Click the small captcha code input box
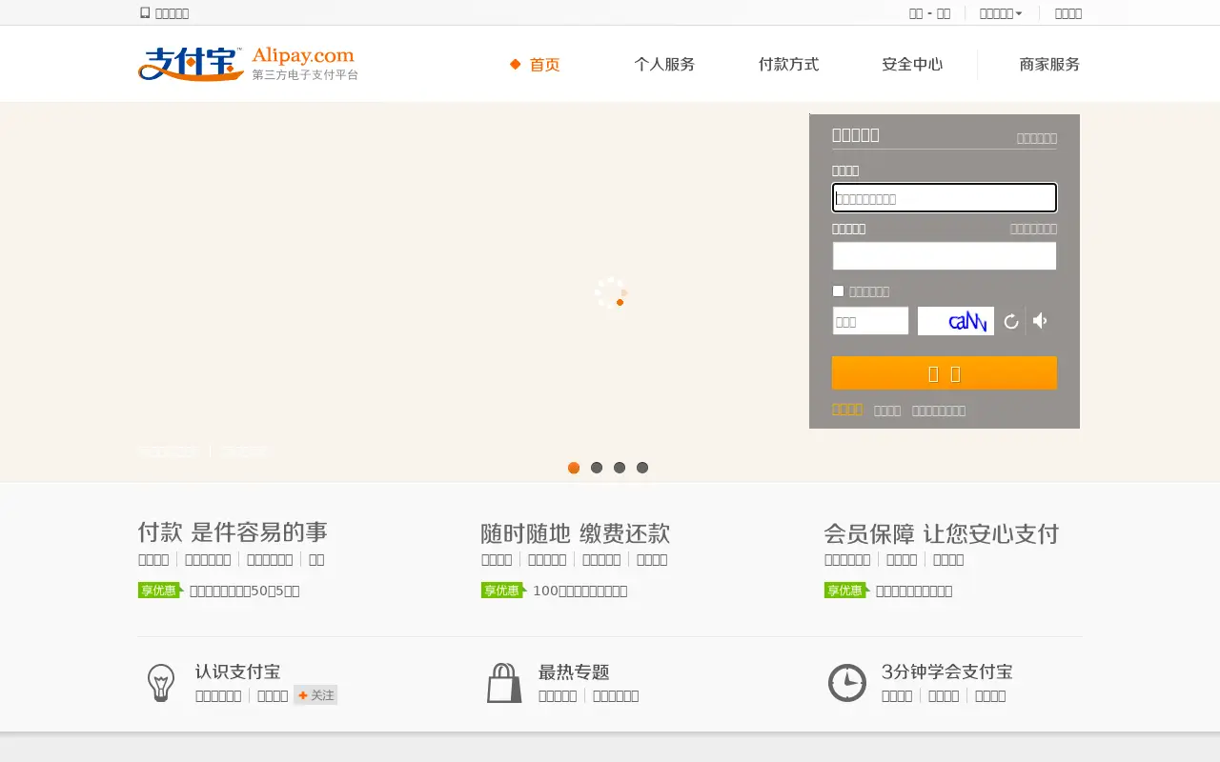Image resolution: width=1220 pixels, height=762 pixels. tap(870, 321)
